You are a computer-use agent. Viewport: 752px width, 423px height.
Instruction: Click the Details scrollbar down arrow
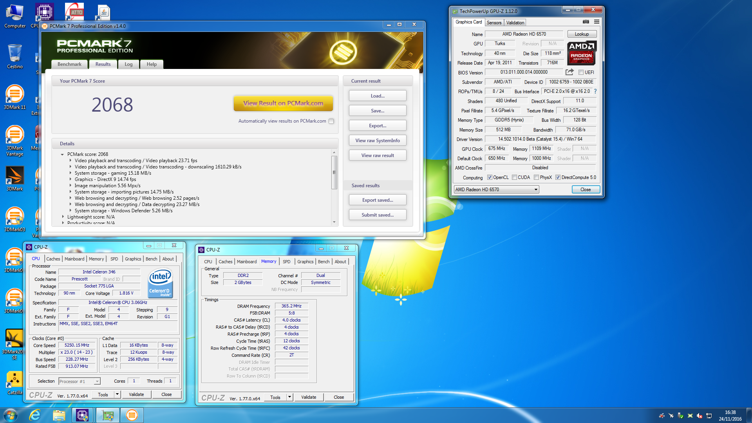coord(334,222)
